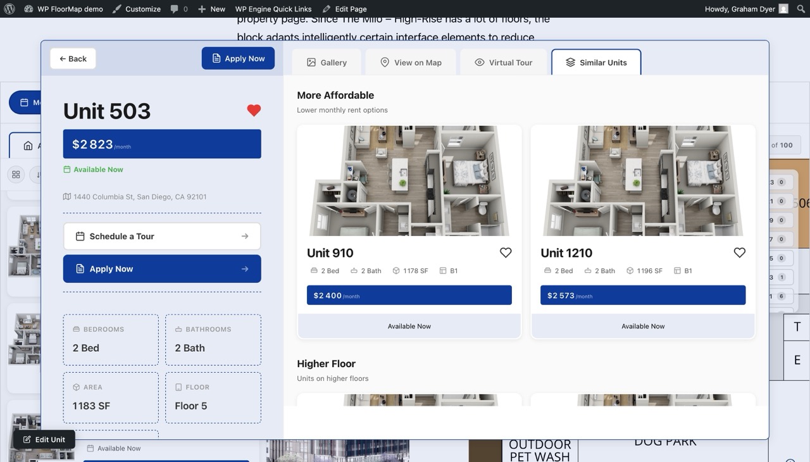This screenshot has height=462, width=810.
Task: Click the map icon beside the Columbia St address
Action: 66,196
